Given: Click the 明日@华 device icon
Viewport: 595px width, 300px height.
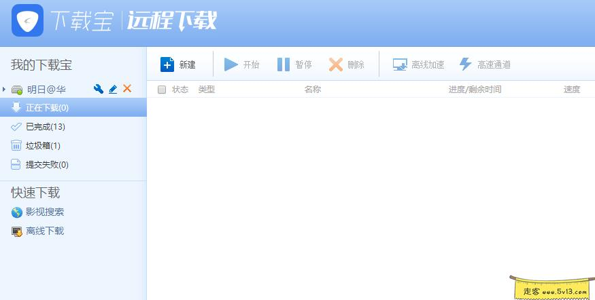Looking at the screenshot, I should (x=17, y=90).
